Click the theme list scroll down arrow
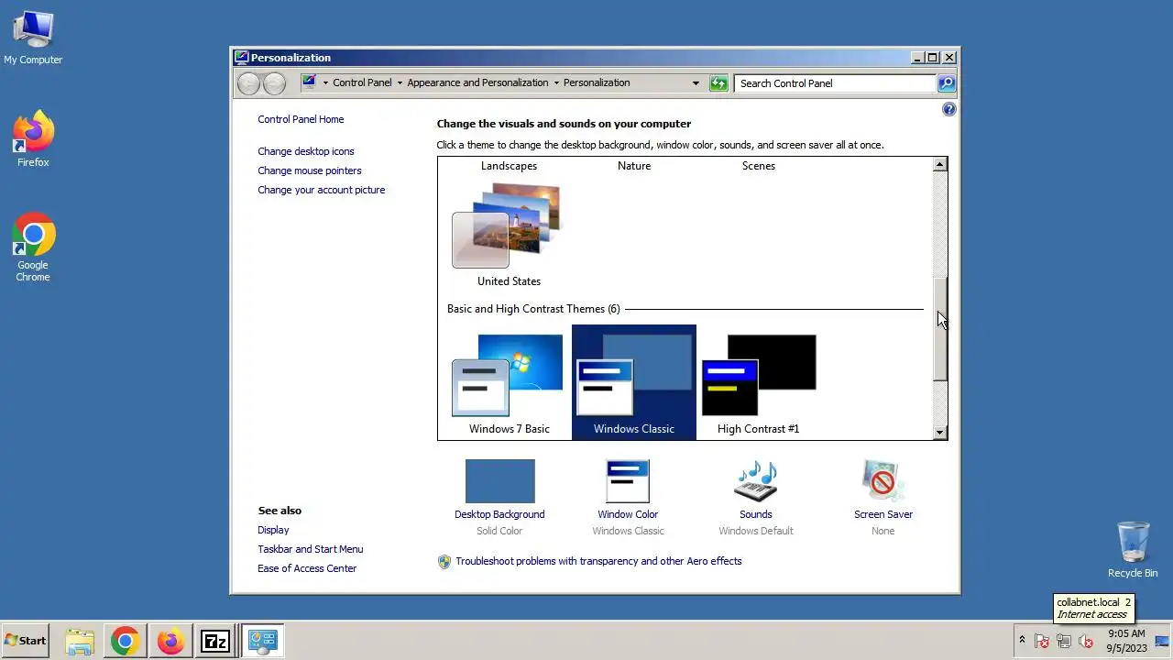Viewport: 1173px width, 660px height. tap(939, 433)
